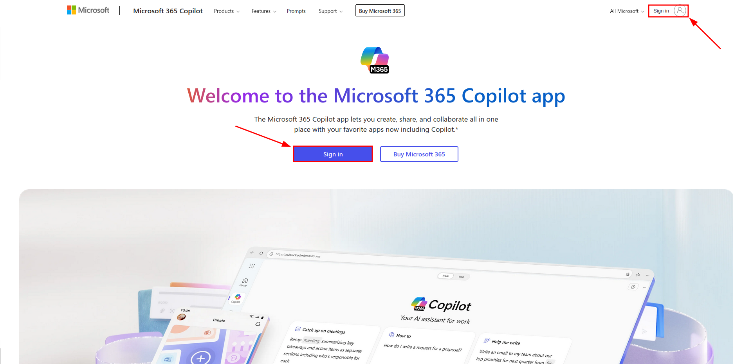Screen dimensions: 752x364
Task: Click the app launcher grid icon in mockup
Action: 252,266
